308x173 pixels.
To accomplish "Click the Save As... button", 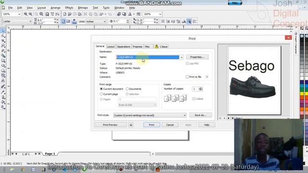I will coord(201,115).
